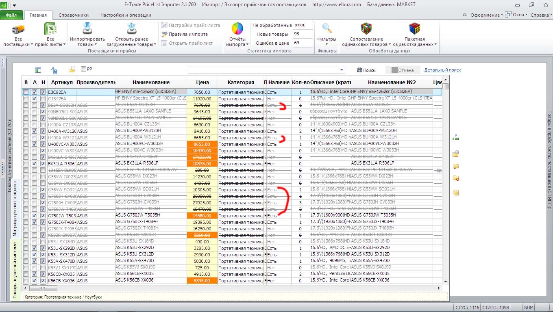Viewport: 553px width, 312px height.
Task: Toggle the PP checkbox
Action: [x=83, y=69]
